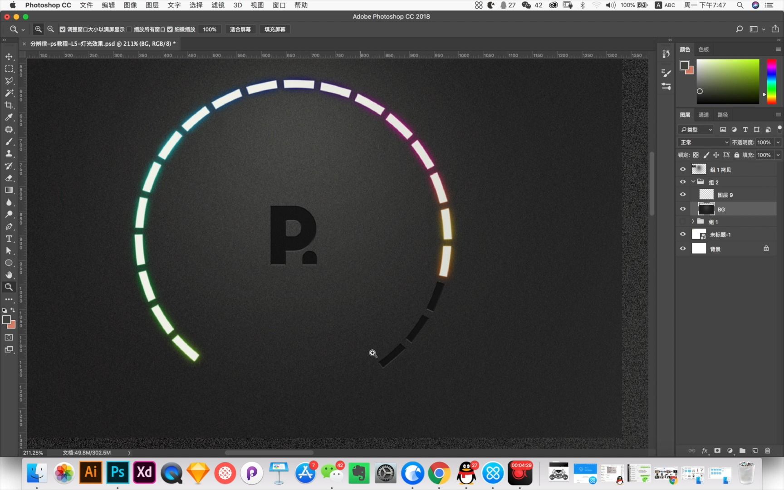Screen dimensions: 784x490
Task: Toggle 细微缩放 checkbox
Action: 170,29
